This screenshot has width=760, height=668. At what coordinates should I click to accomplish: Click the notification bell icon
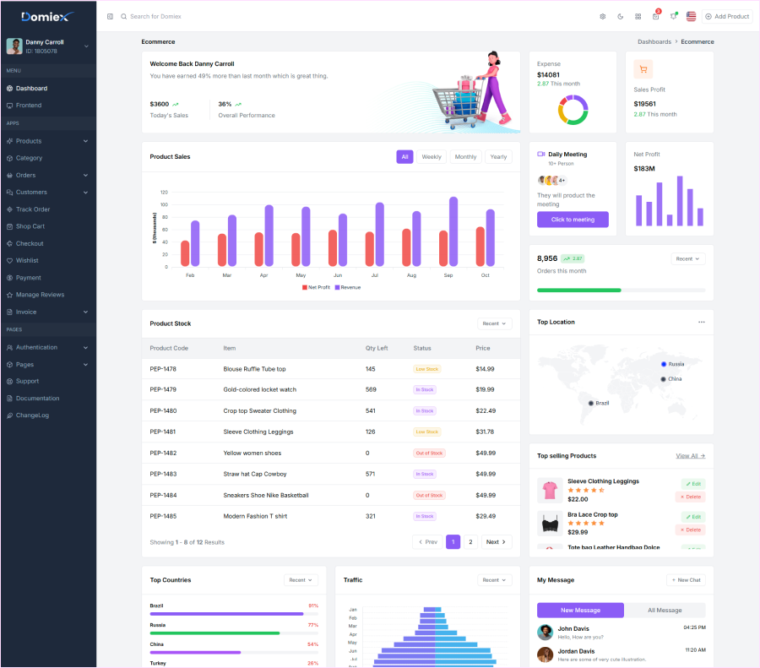point(672,16)
